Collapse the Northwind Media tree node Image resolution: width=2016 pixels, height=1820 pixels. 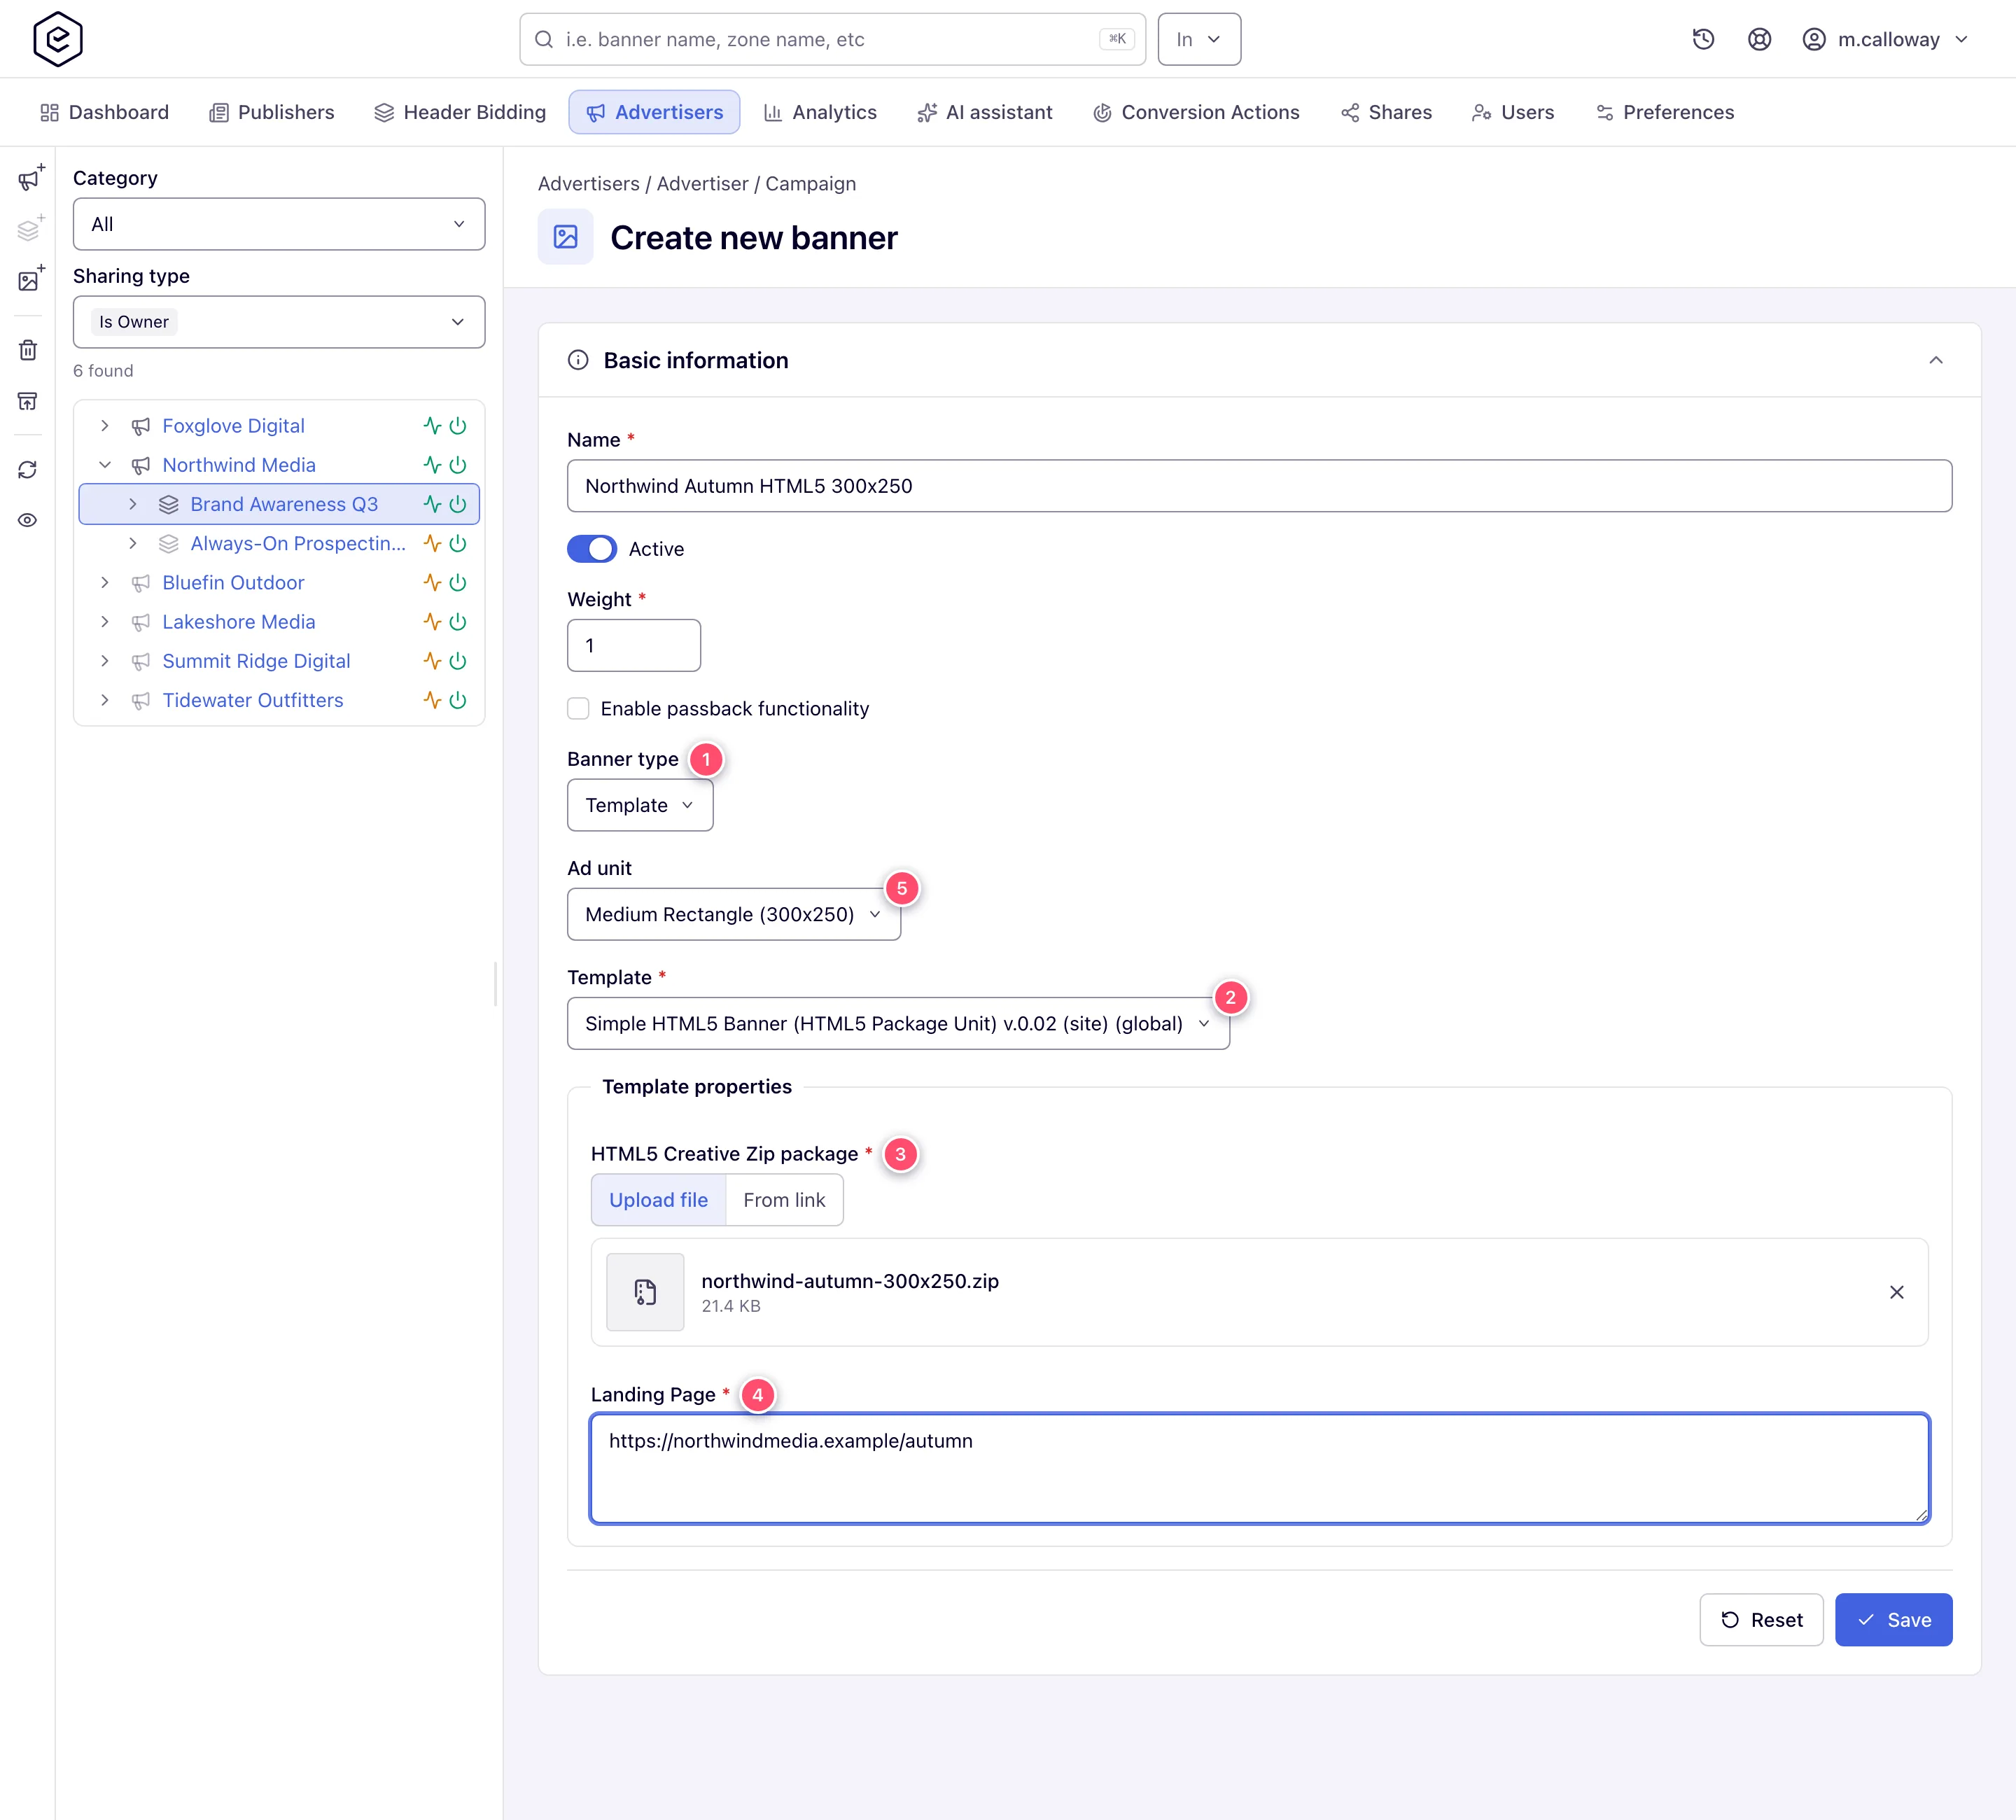point(105,465)
